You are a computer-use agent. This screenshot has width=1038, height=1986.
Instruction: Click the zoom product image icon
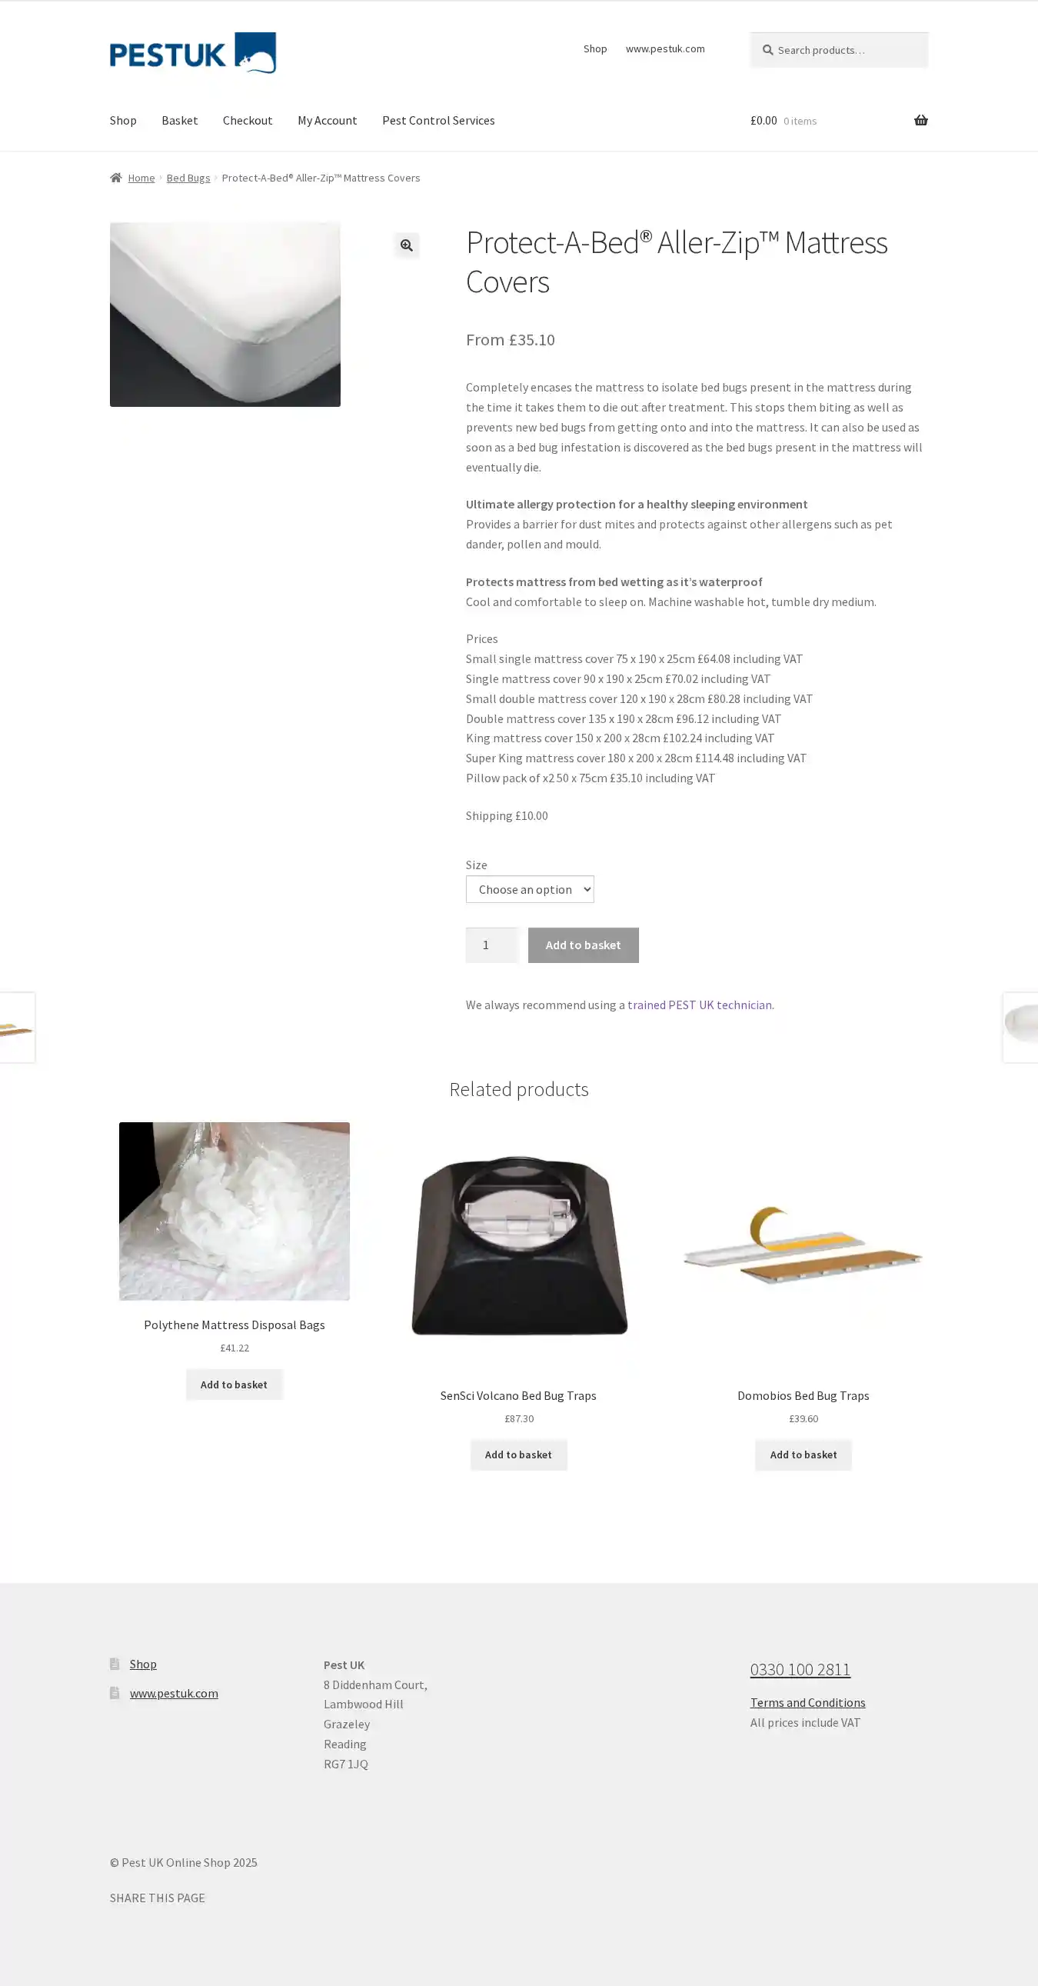click(406, 245)
